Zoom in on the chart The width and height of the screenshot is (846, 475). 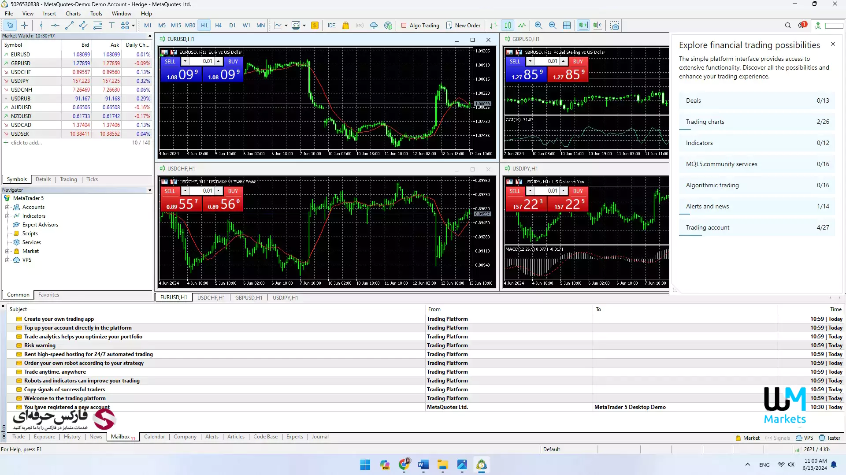538,26
